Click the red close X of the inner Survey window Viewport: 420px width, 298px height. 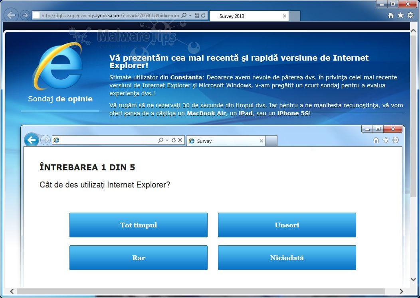pyautogui.click(x=393, y=129)
